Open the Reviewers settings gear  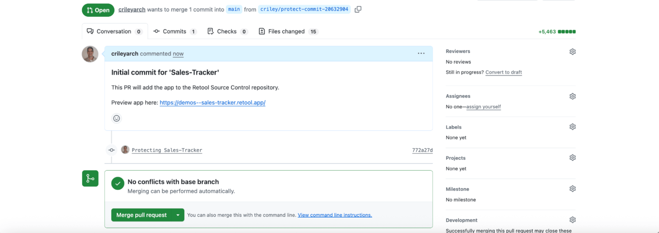pyautogui.click(x=573, y=52)
